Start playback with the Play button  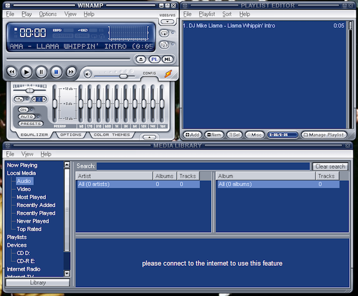click(27, 72)
